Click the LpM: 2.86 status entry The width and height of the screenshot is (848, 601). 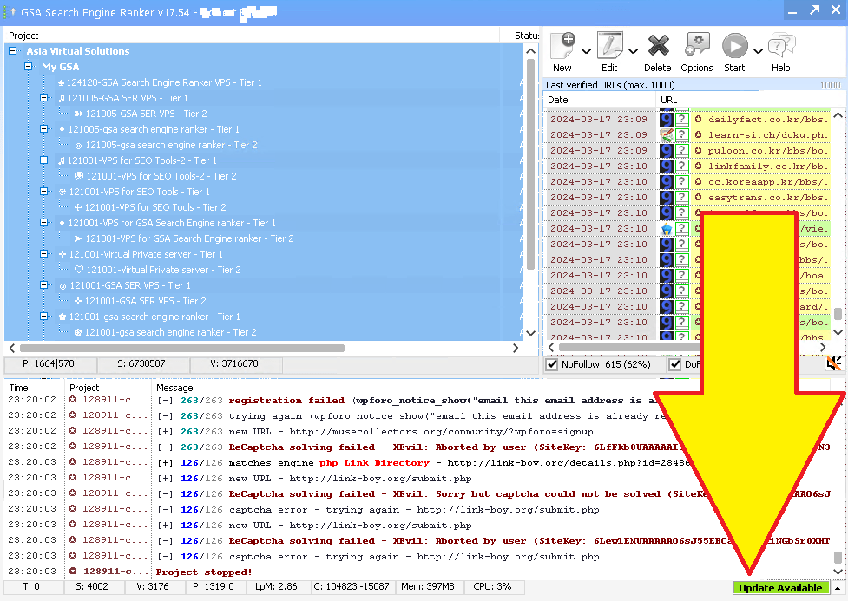pyautogui.click(x=276, y=586)
